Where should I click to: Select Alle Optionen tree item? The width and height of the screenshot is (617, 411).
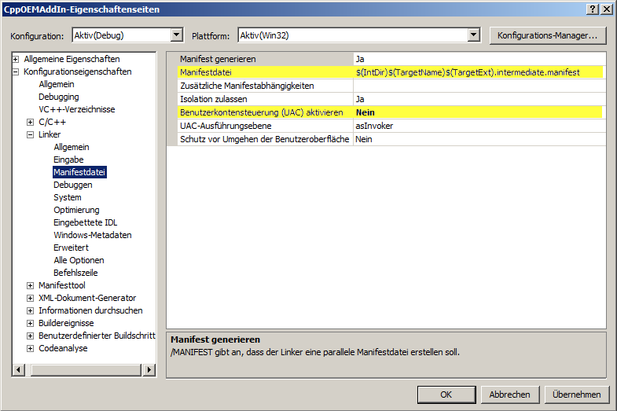79,260
